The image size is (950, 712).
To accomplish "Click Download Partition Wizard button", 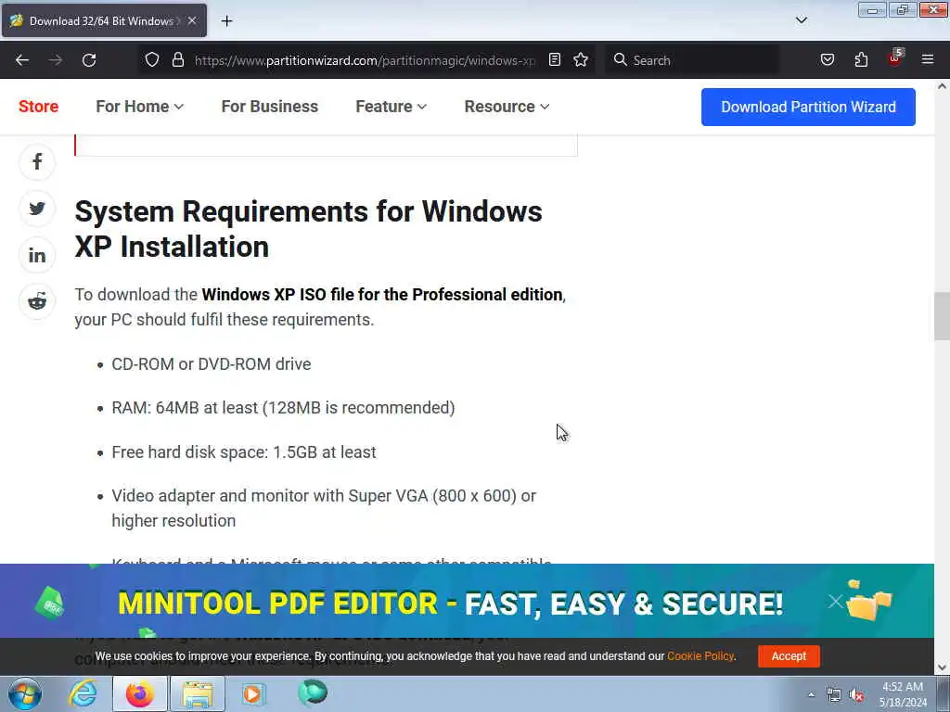I will tap(808, 107).
